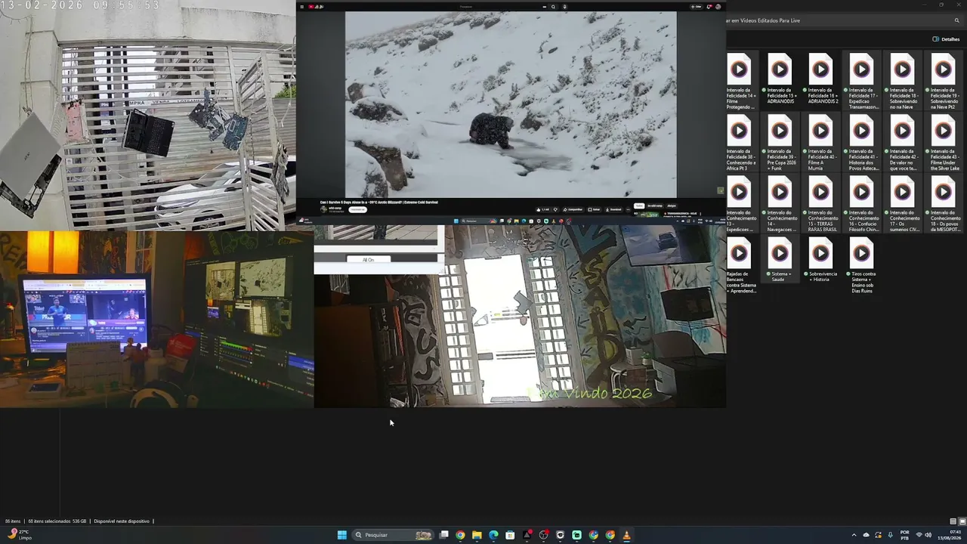Switch File Explorer to large thumbnails view
The height and width of the screenshot is (544, 967).
962,521
